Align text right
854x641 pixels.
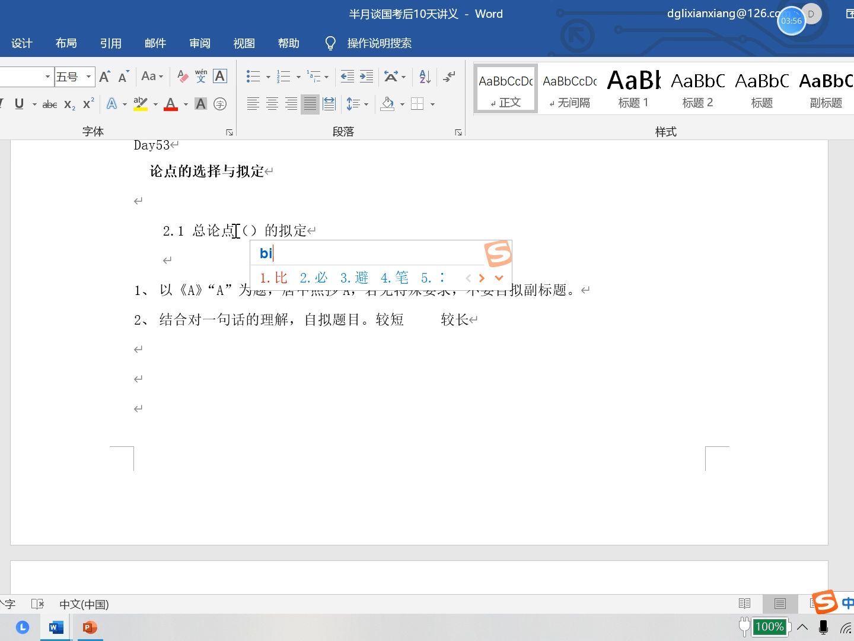[x=291, y=104]
